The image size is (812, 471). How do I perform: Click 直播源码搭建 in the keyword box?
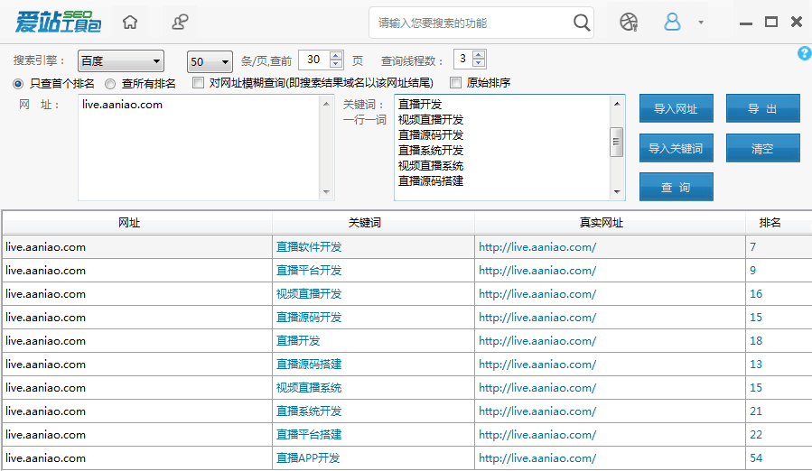(430, 181)
